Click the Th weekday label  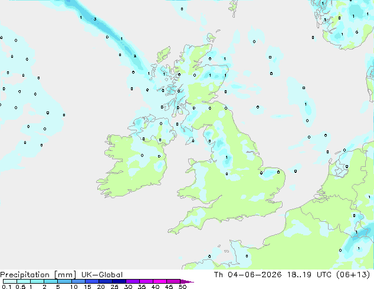coord(218,275)
